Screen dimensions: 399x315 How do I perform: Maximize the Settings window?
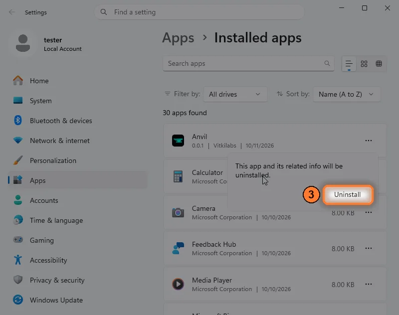coord(365,8)
